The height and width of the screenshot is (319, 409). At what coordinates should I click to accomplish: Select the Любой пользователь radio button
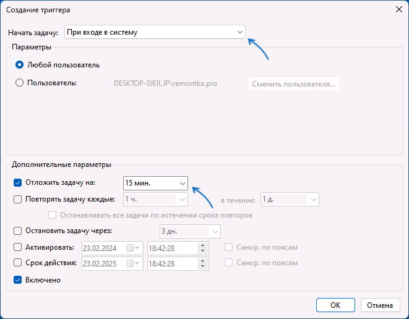coord(20,65)
